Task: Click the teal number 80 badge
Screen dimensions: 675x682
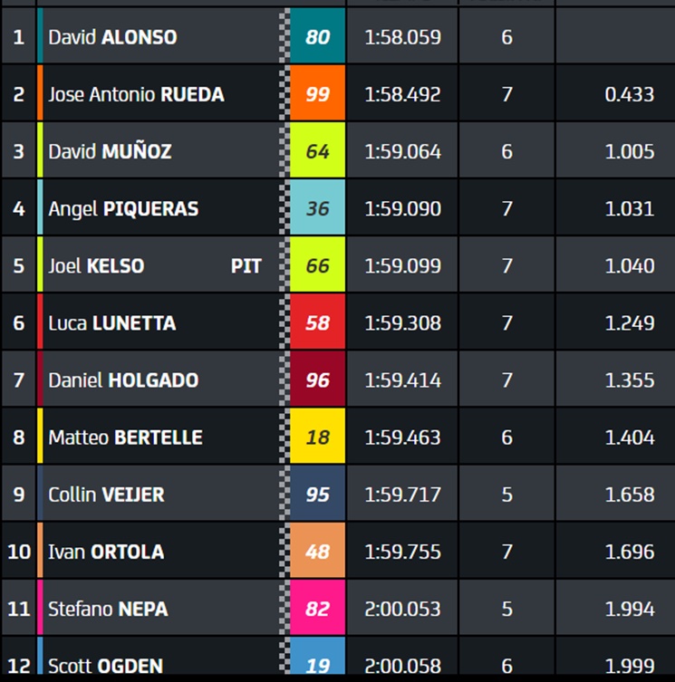Action: [317, 35]
